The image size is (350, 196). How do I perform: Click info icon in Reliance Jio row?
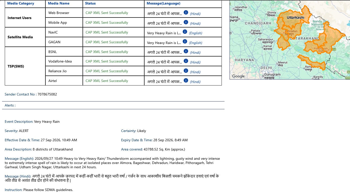point(186,70)
